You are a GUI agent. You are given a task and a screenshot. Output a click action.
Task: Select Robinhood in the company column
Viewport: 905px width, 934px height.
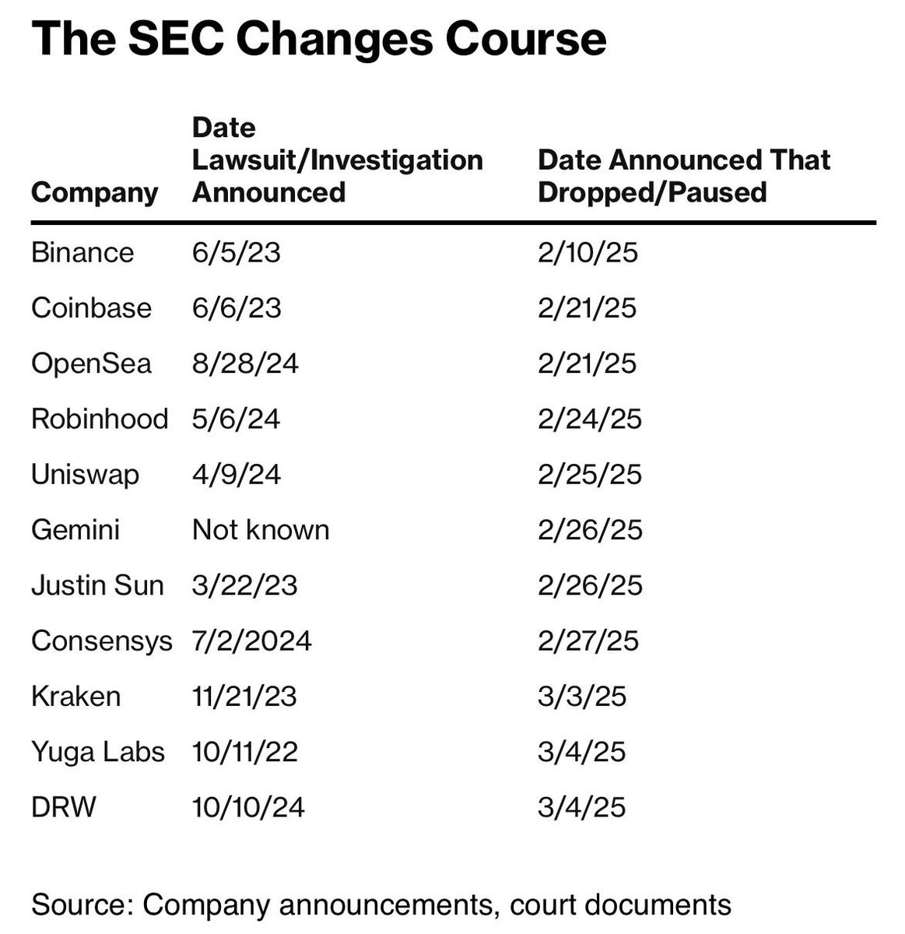(x=100, y=419)
